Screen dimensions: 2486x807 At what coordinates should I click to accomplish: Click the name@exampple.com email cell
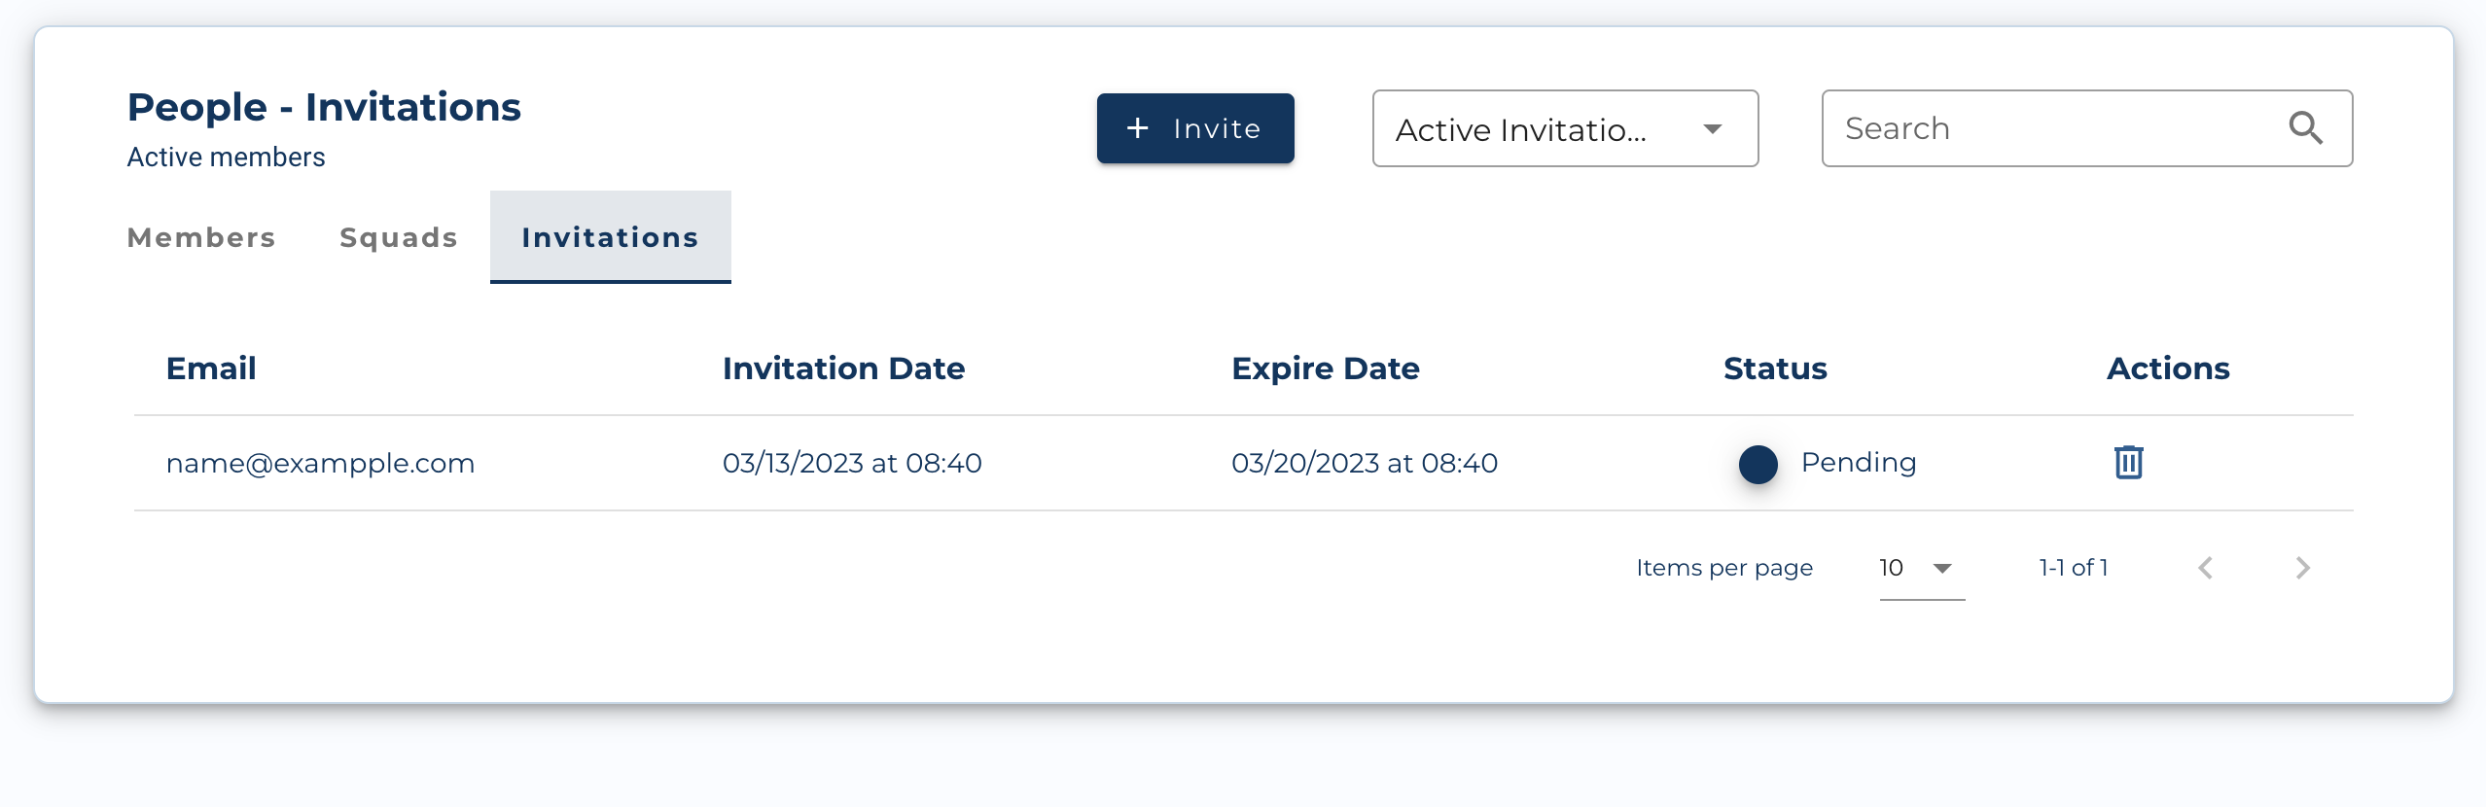(320, 464)
